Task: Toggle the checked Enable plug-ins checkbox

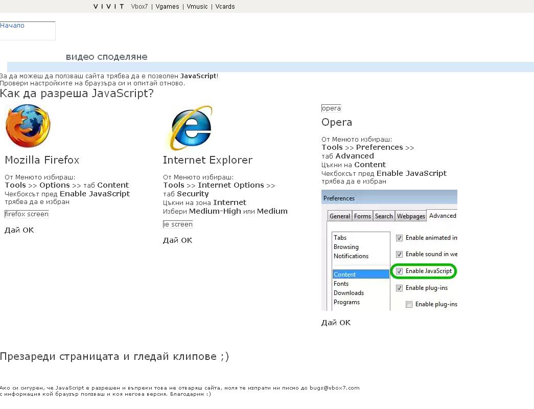Action: [x=400, y=288]
